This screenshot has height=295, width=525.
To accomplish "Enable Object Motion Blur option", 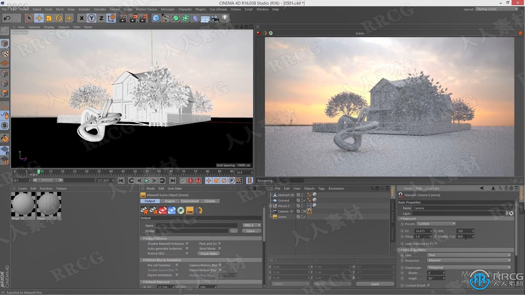I will [220, 270].
